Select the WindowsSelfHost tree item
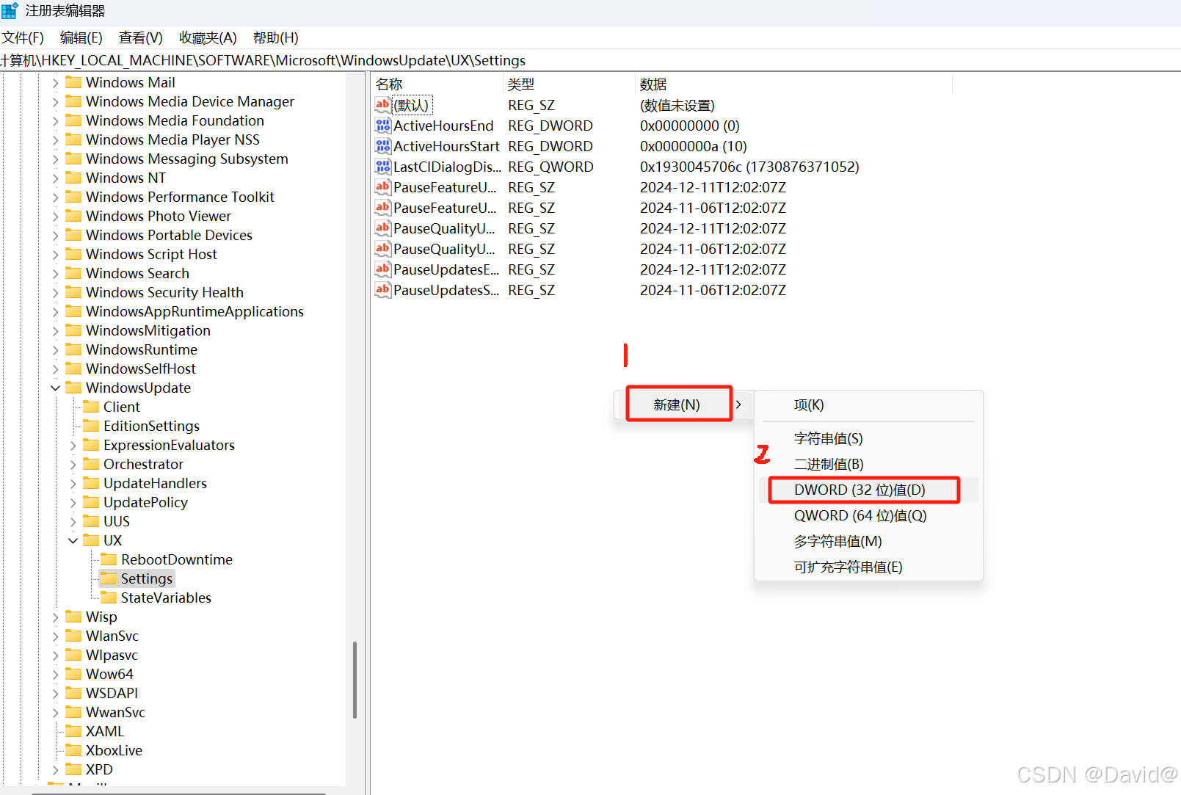This screenshot has width=1181, height=795. click(x=141, y=369)
